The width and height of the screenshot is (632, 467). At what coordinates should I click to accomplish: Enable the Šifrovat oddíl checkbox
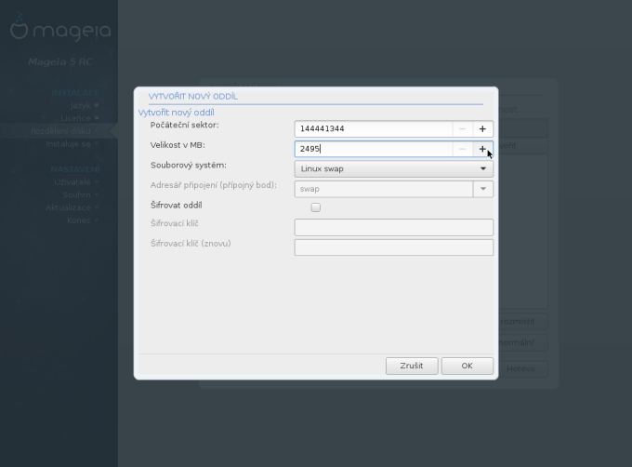[316, 207]
